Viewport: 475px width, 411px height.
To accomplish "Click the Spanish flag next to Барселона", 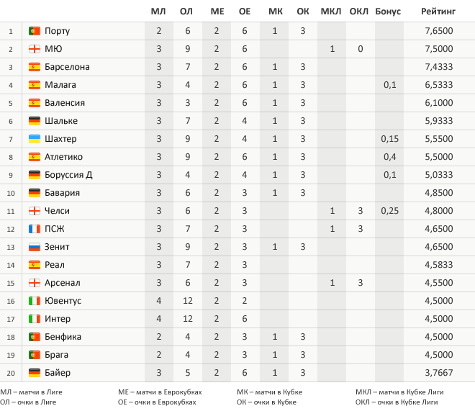I will pyautogui.click(x=34, y=67).
